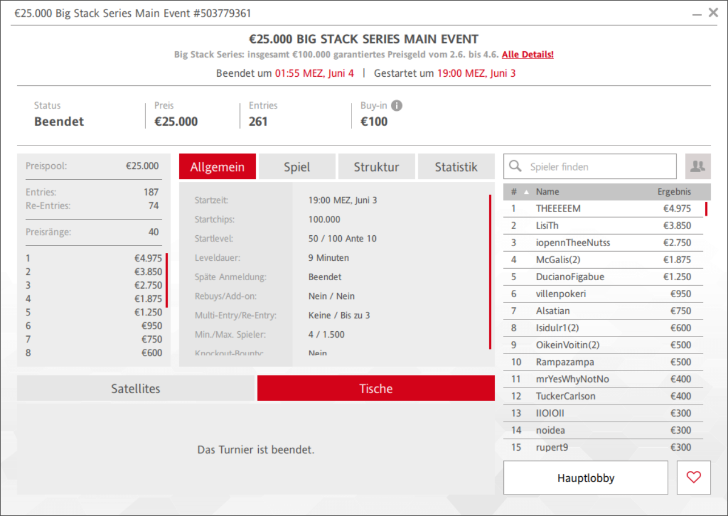The height and width of the screenshot is (516, 728).
Task: Select player IIOIOII row
Action: [x=603, y=413]
